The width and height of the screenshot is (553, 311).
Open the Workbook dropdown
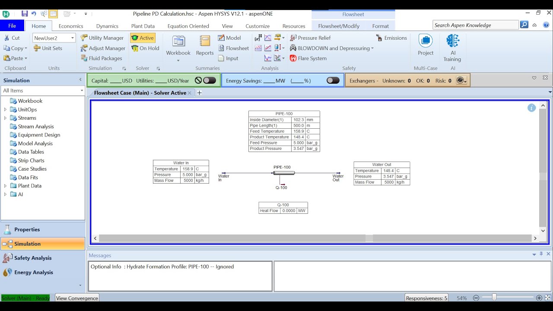(x=178, y=60)
